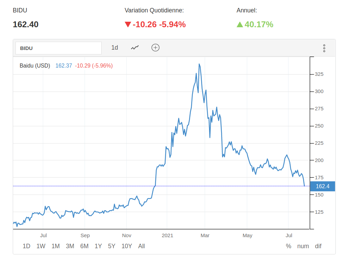343x262 pixels.
Task: Click the Nov x-axis label
Action: click(127, 235)
